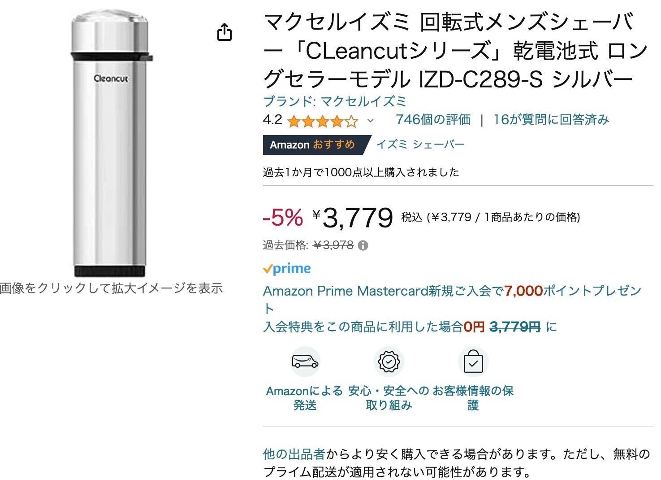Expand the rating breakdown chevron
This screenshot has height=480, width=661.
coord(370,121)
